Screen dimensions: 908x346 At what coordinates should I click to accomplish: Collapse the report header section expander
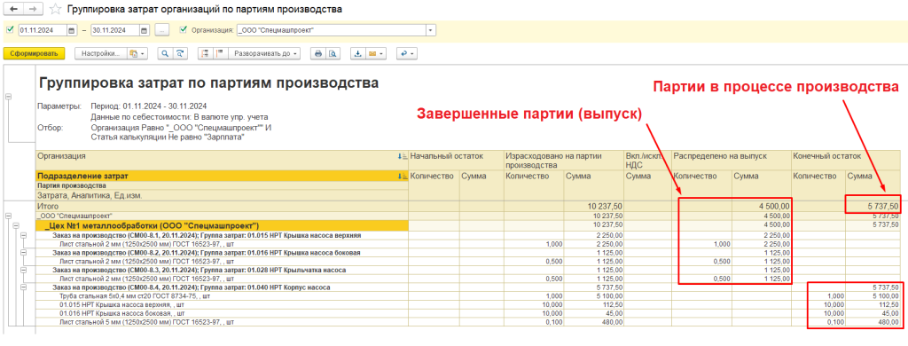(x=8, y=97)
